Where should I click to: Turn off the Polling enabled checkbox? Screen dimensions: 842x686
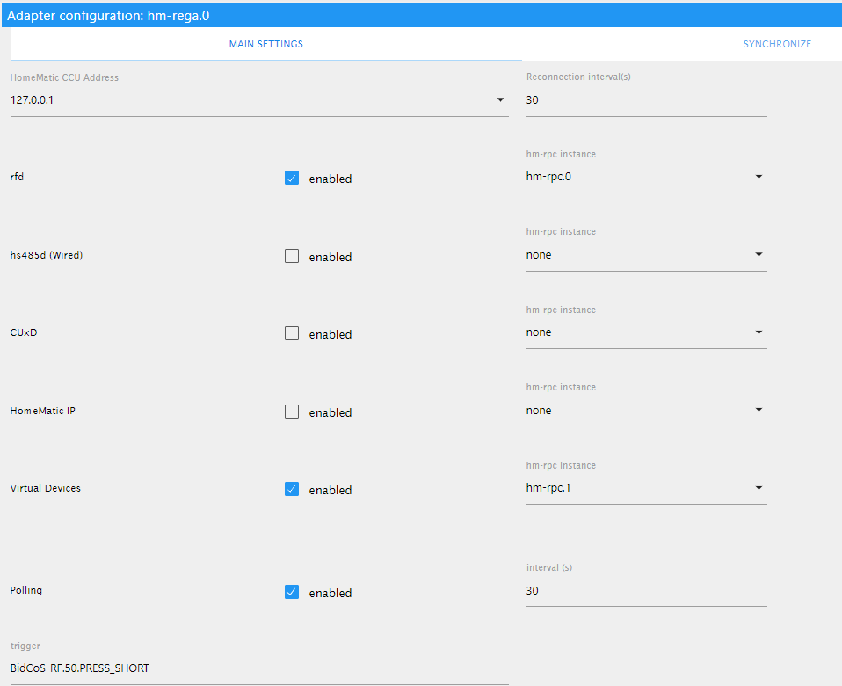click(x=292, y=592)
